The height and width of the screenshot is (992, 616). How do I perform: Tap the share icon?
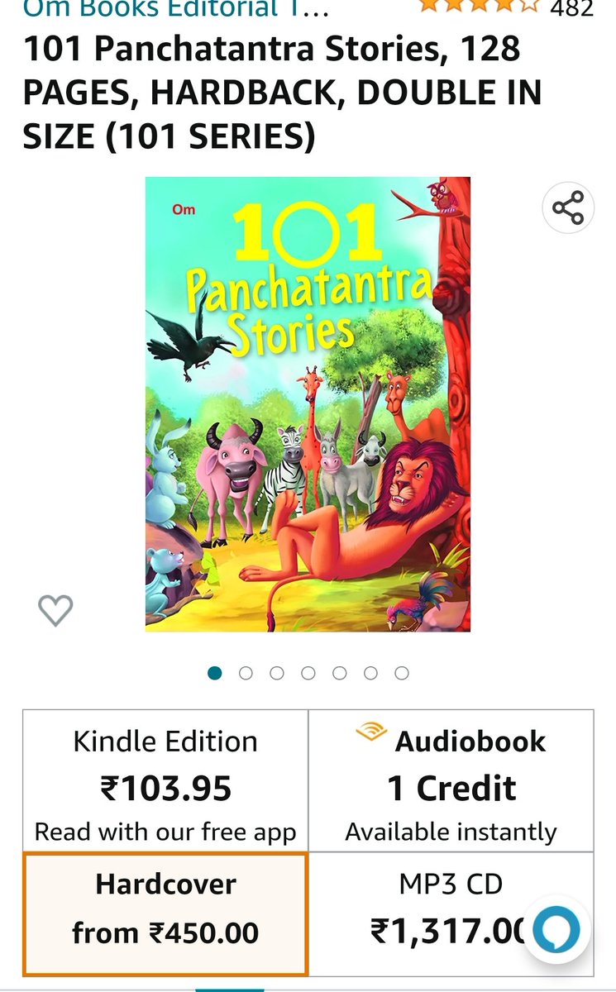[568, 207]
